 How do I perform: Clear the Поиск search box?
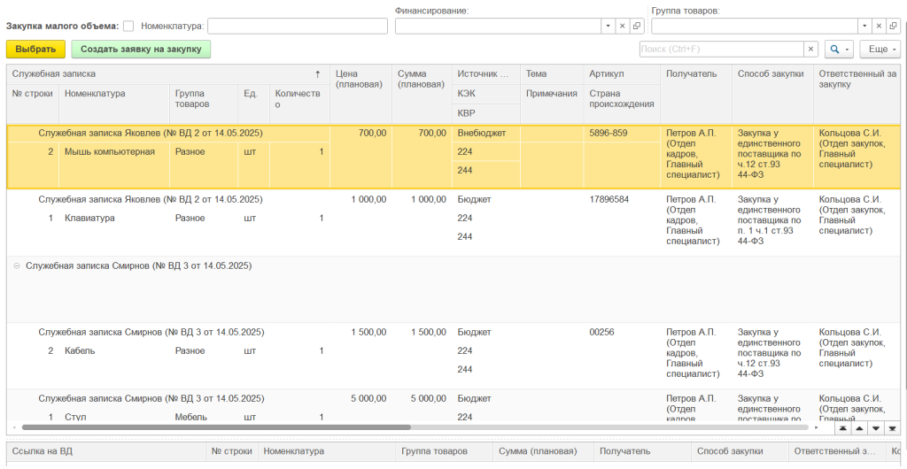click(x=811, y=49)
